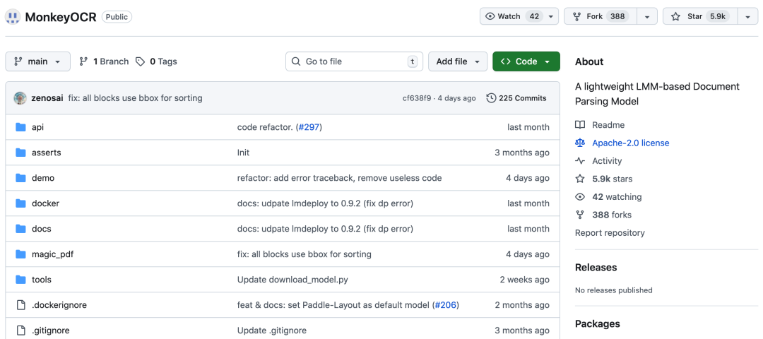Click the Apache-2.0 license scale icon
This screenshot has height=339, width=763.
pyautogui.click(x=580, y=143)
